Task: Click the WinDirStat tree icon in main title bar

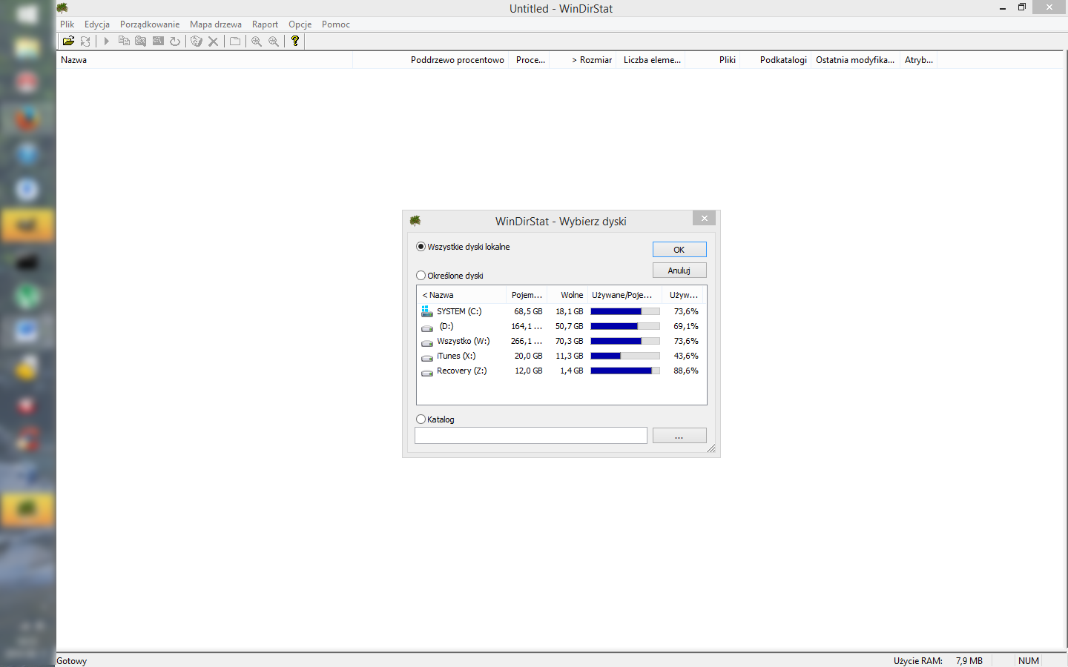Action: click(x=62, y=8)
